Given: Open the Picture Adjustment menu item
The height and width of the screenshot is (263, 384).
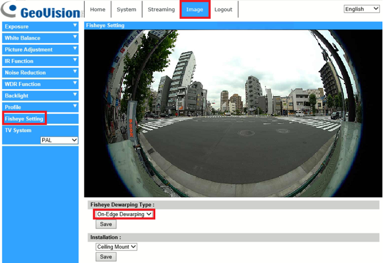Looking at the screenshot, I should (40, 49).
